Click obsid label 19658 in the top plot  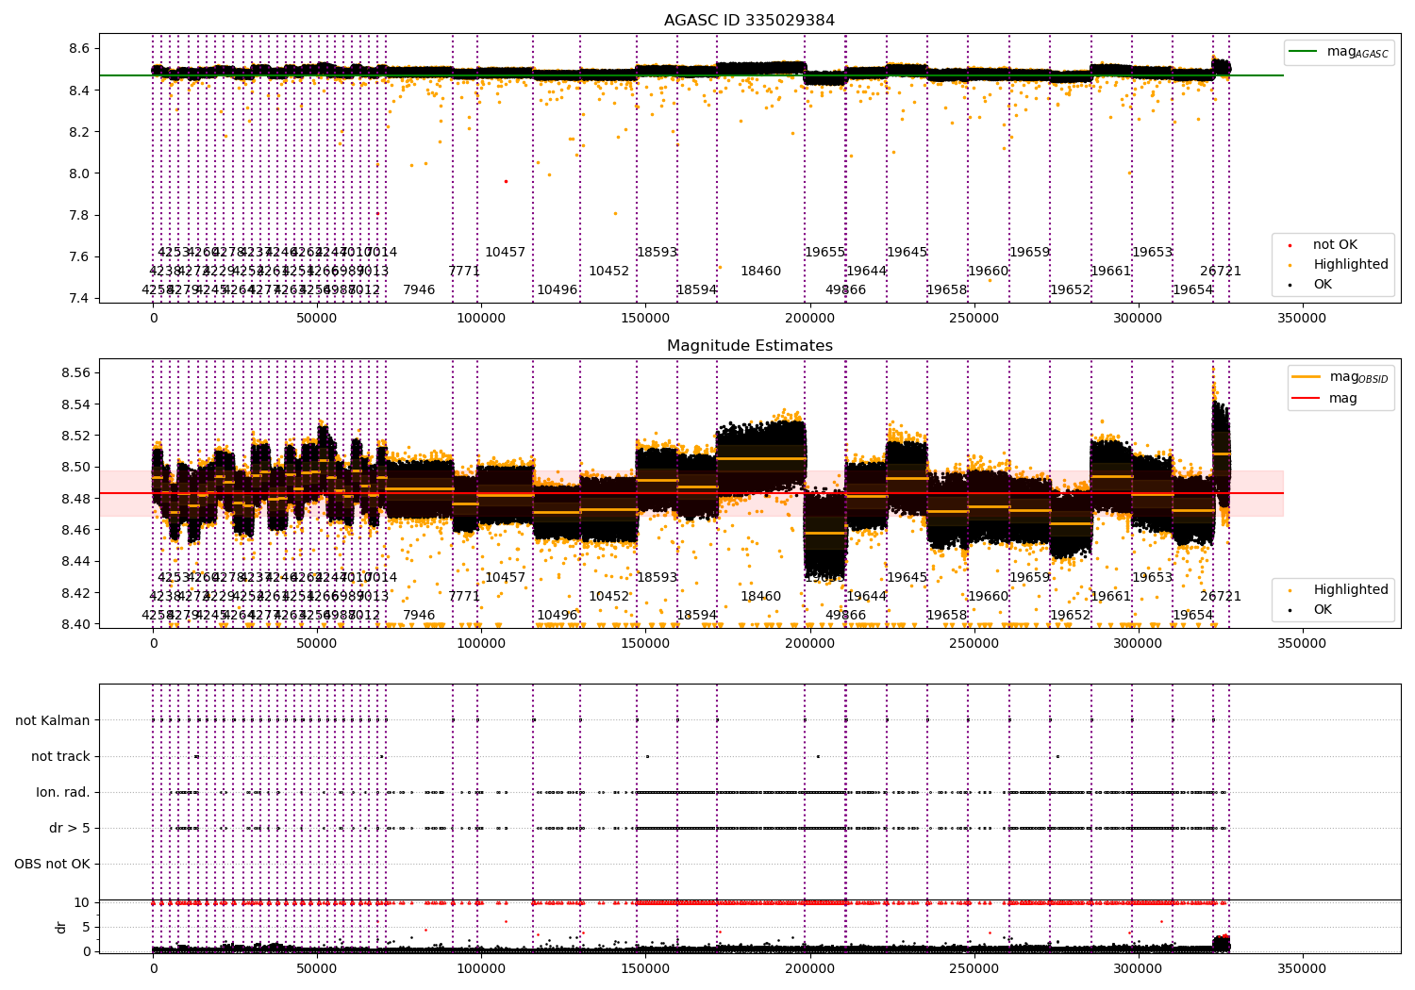(946, 289)
